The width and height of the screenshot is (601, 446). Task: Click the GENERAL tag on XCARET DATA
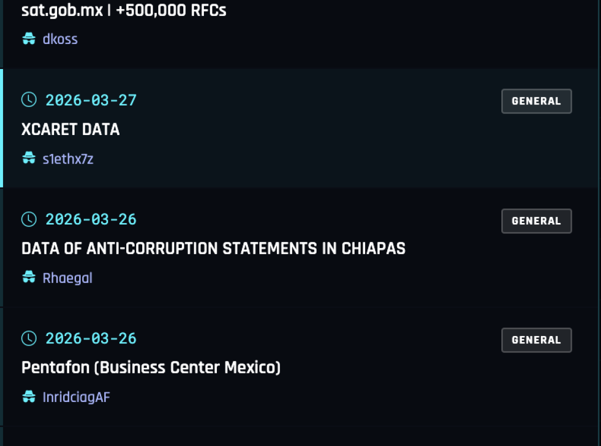(x=536, y=101)
